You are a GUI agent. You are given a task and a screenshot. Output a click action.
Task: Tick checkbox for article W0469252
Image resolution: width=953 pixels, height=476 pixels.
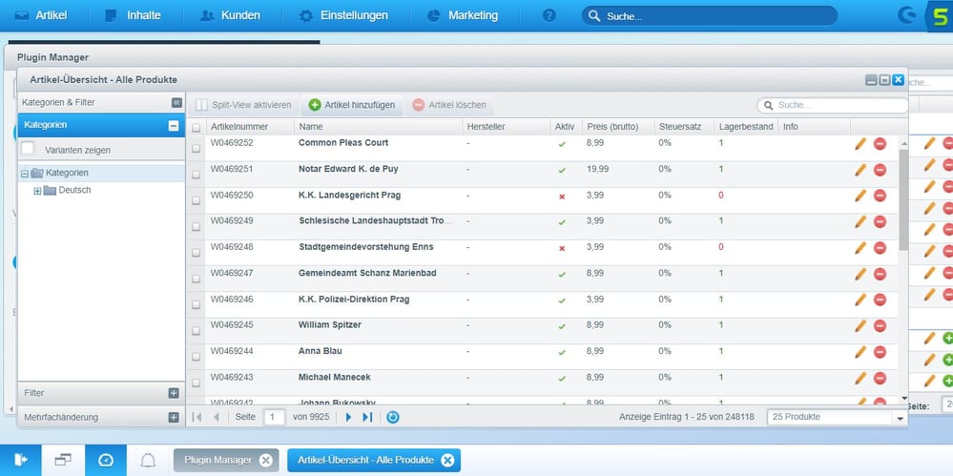[x=196, y=148]
